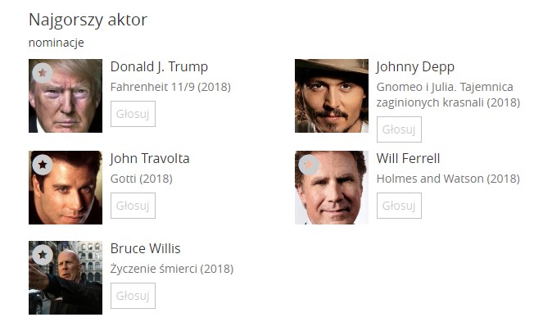Open Bruce Willis name link
This screenshot has height=331, width=543.
[145, 249]
